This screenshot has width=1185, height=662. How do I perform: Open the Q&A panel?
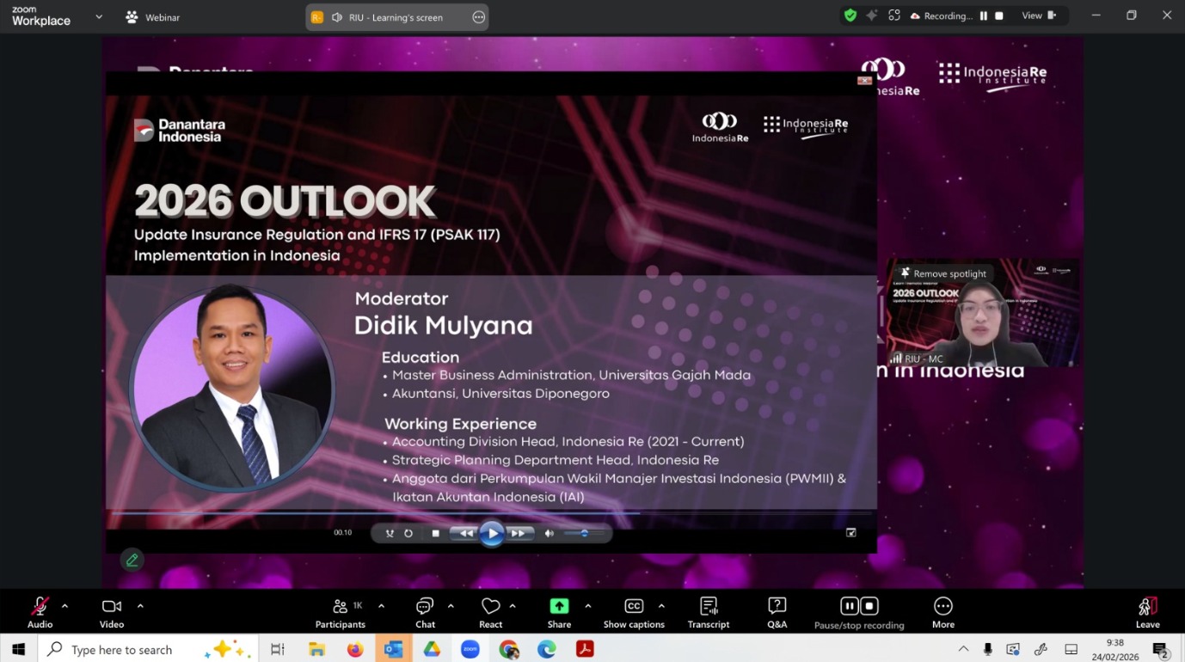(x=777, y=612)
